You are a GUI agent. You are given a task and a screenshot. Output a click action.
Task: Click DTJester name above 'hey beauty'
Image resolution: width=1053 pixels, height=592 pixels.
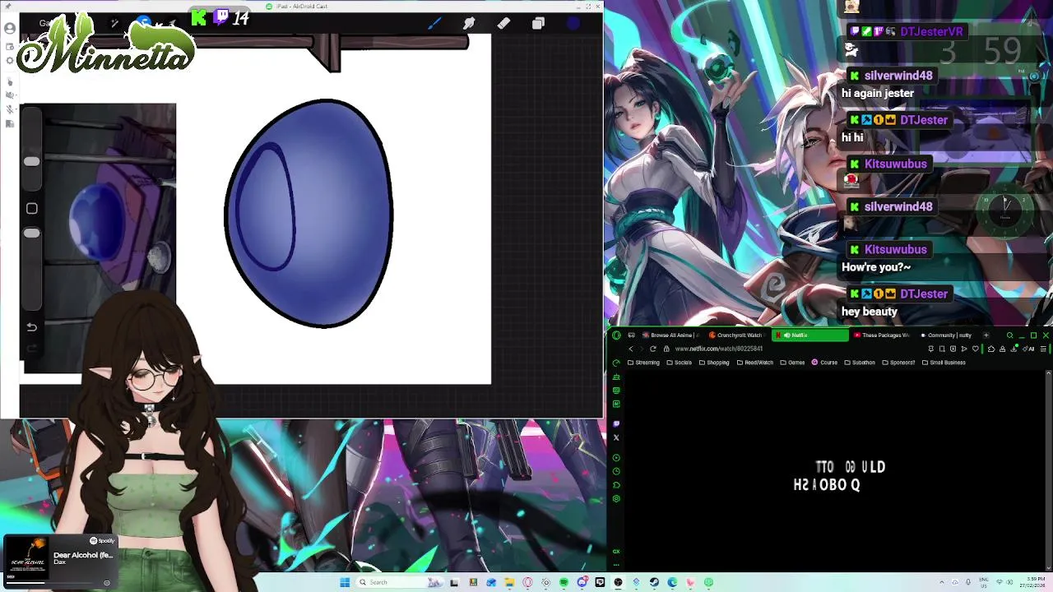(924, 294)
